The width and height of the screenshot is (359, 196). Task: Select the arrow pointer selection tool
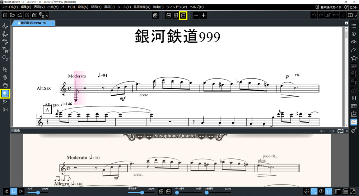click(5, 70)
